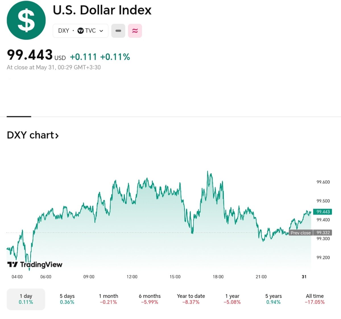Click the gray dash indicator icon
The image size is (341, 319).
point(118,31)
